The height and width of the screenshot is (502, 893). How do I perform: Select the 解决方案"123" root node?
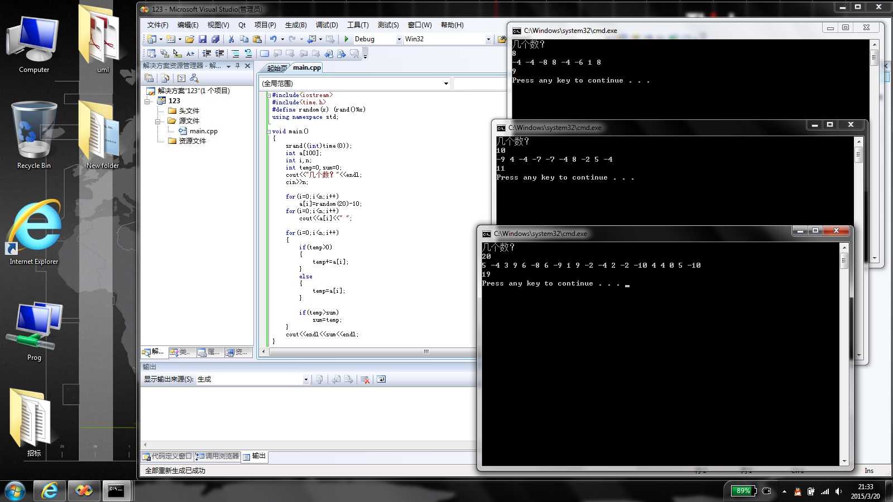(188, 91)
